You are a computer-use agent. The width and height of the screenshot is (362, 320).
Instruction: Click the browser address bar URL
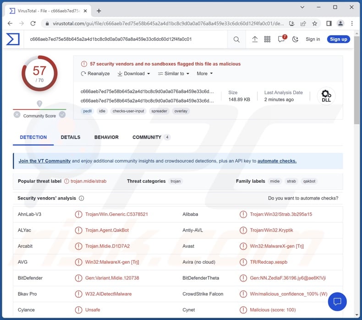click(x=169, y=23)
